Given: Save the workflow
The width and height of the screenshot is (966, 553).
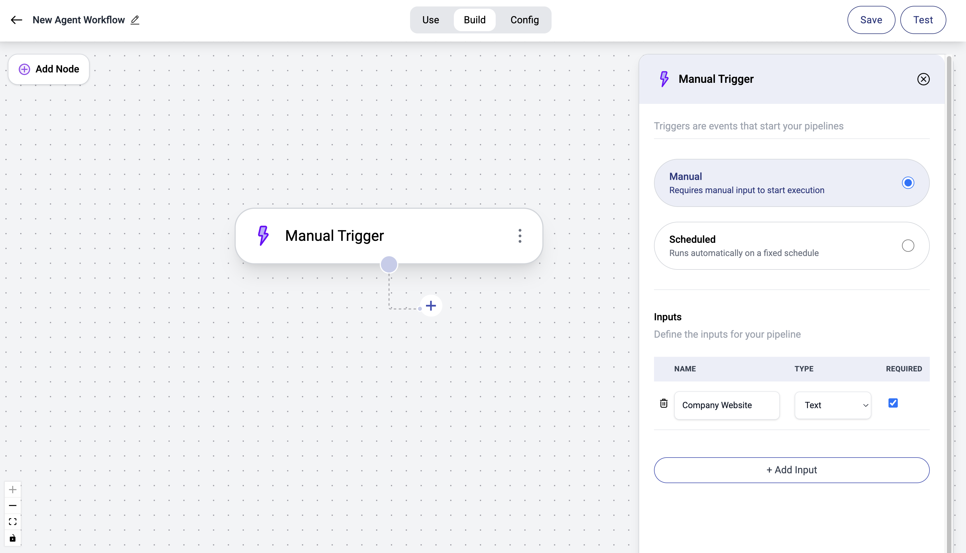Looking at the screenshot, I should [871, 20].
